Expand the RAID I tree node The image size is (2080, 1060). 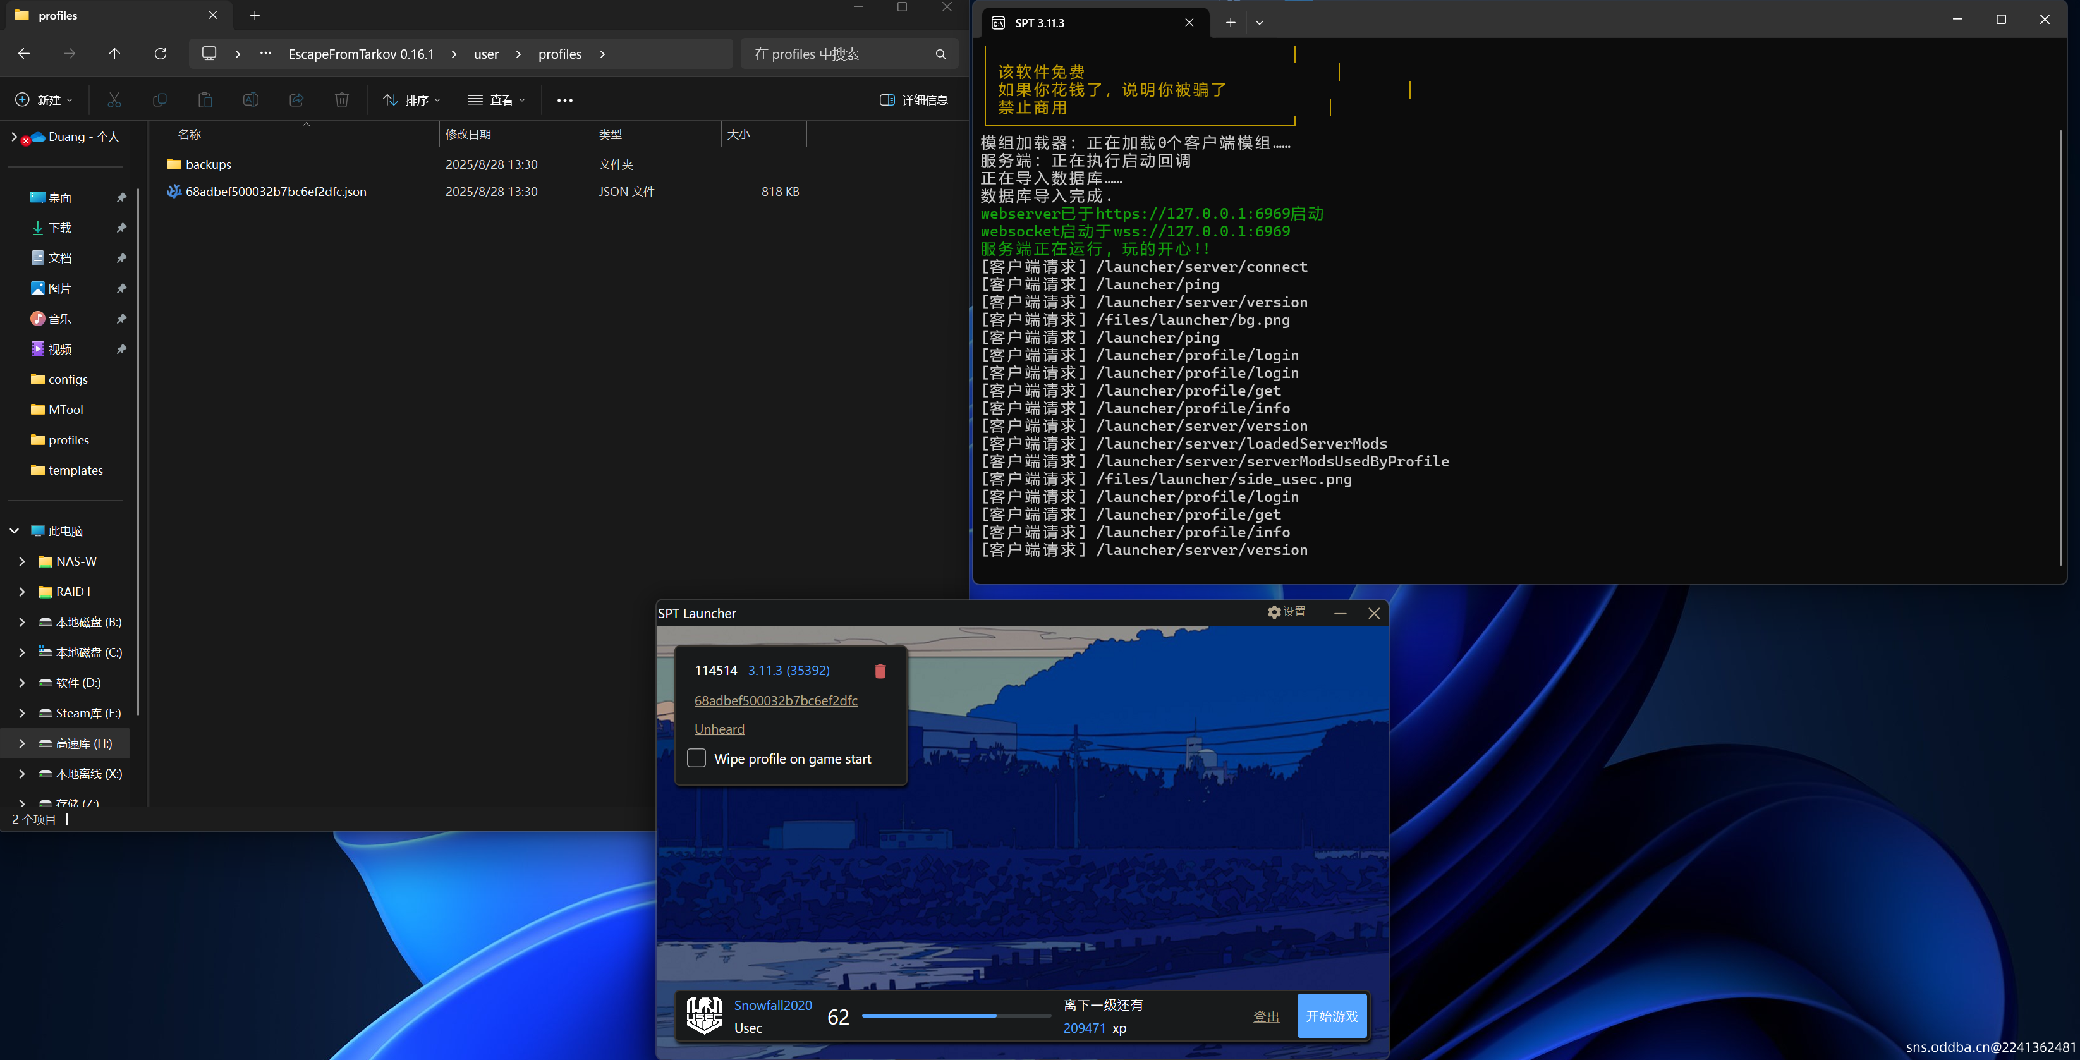[21, 592]
